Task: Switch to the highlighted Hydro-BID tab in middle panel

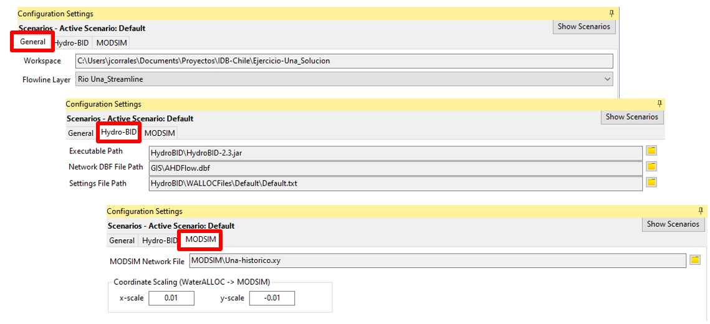Action: pos(118,132)
